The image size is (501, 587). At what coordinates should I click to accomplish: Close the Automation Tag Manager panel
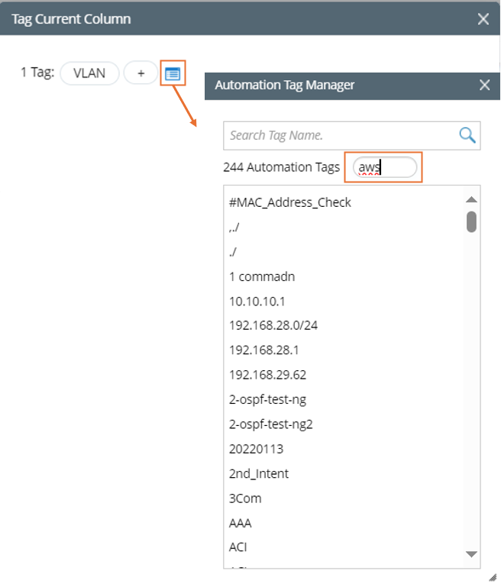pyautogui.click(x=484, y=85)
